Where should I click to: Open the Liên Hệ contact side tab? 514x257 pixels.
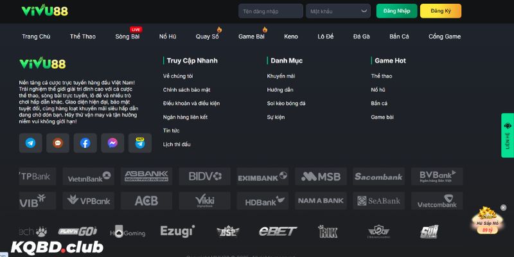click(x=508, y=135)
